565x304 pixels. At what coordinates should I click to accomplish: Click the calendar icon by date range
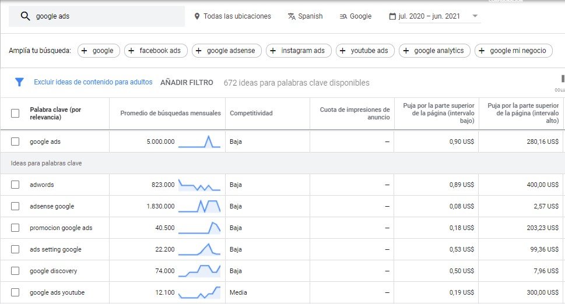coord(392,16)
